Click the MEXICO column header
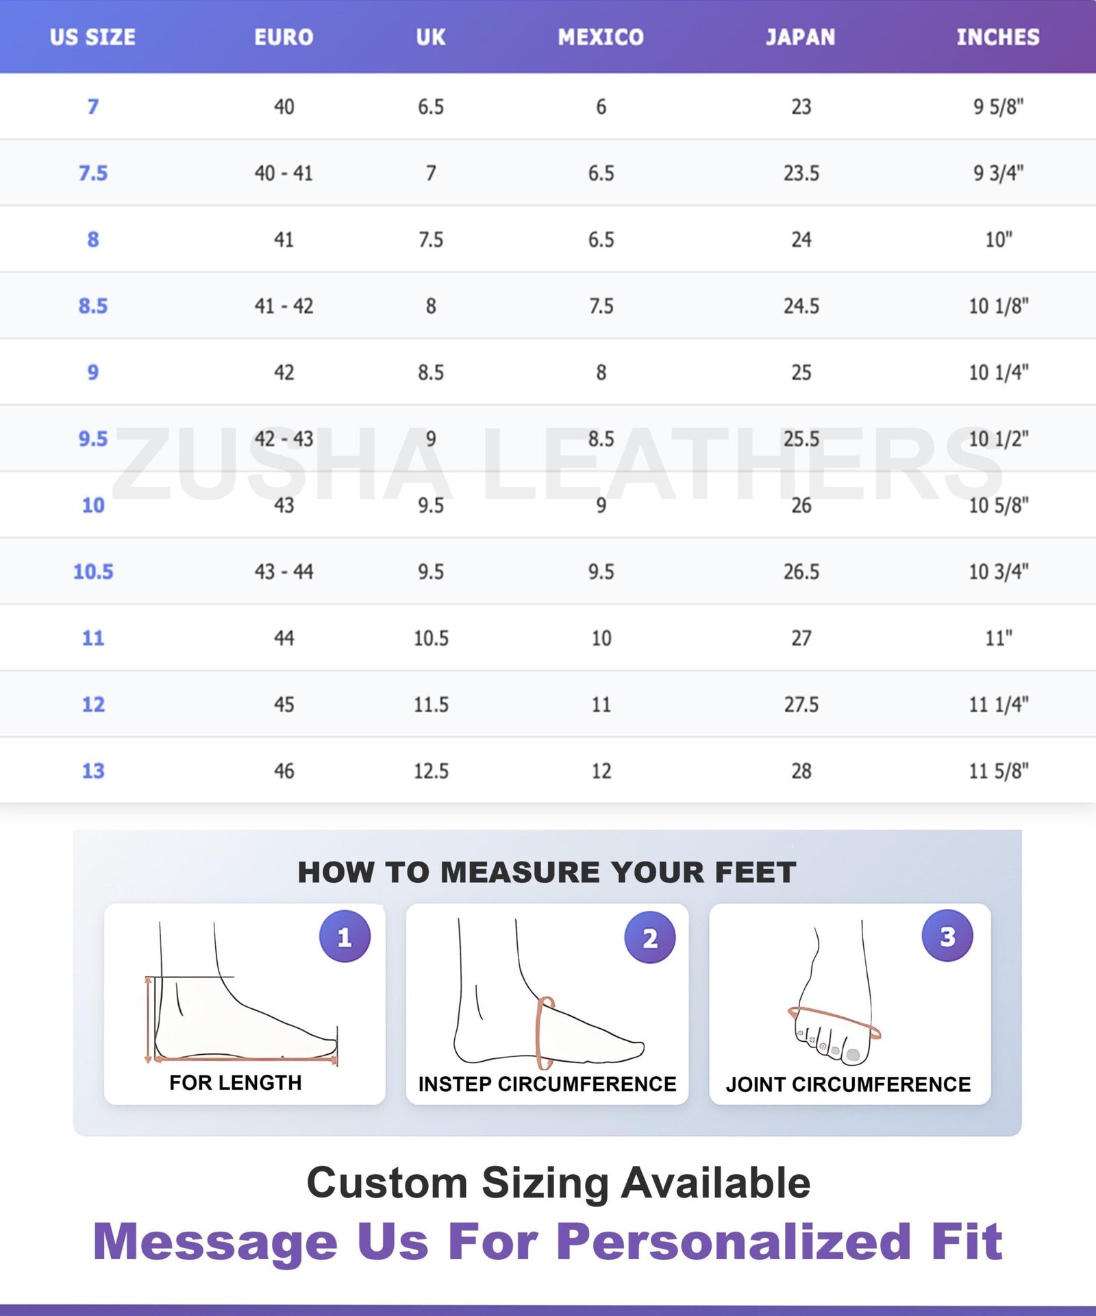 (601, 37)
